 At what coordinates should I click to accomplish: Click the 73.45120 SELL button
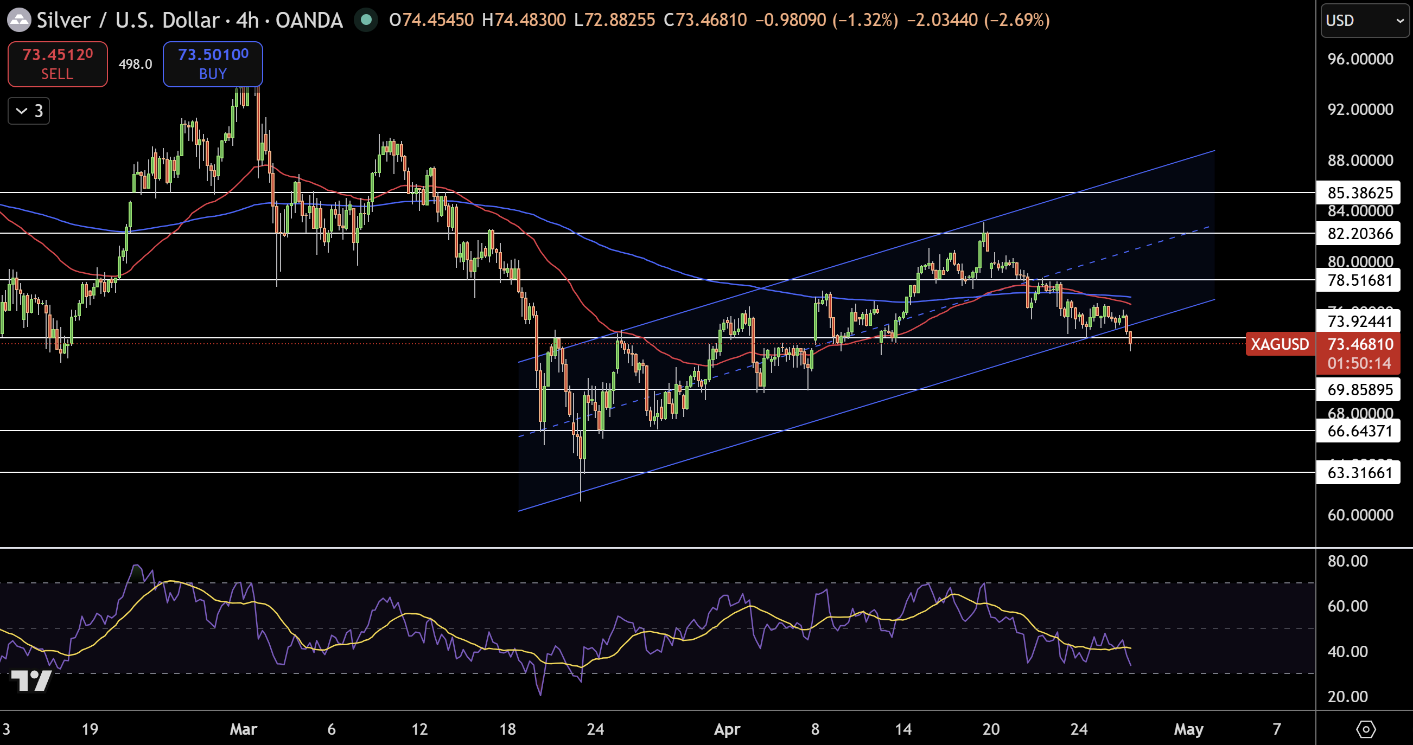pos(58,64)
